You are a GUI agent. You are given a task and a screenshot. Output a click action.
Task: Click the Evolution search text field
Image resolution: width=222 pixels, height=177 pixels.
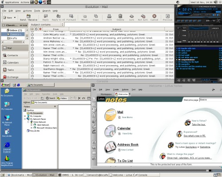point(119,25)
